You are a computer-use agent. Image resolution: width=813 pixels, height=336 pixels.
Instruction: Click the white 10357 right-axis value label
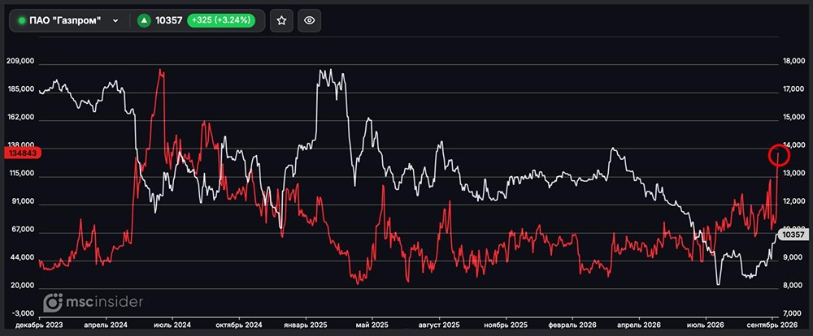point(792,235)
